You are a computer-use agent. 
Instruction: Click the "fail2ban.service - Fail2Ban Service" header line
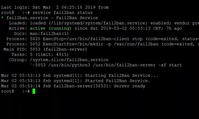point(52,18)
